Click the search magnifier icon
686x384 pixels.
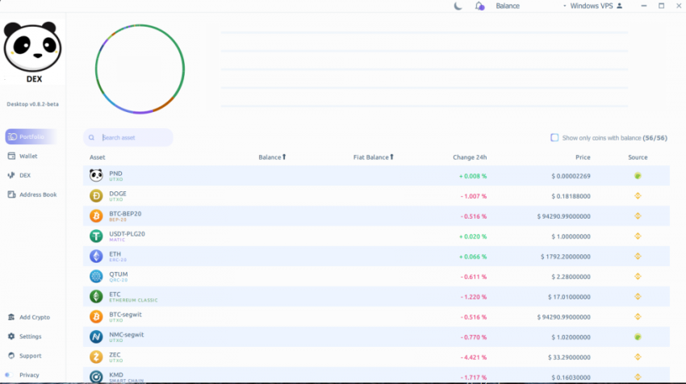coord(91,137)
